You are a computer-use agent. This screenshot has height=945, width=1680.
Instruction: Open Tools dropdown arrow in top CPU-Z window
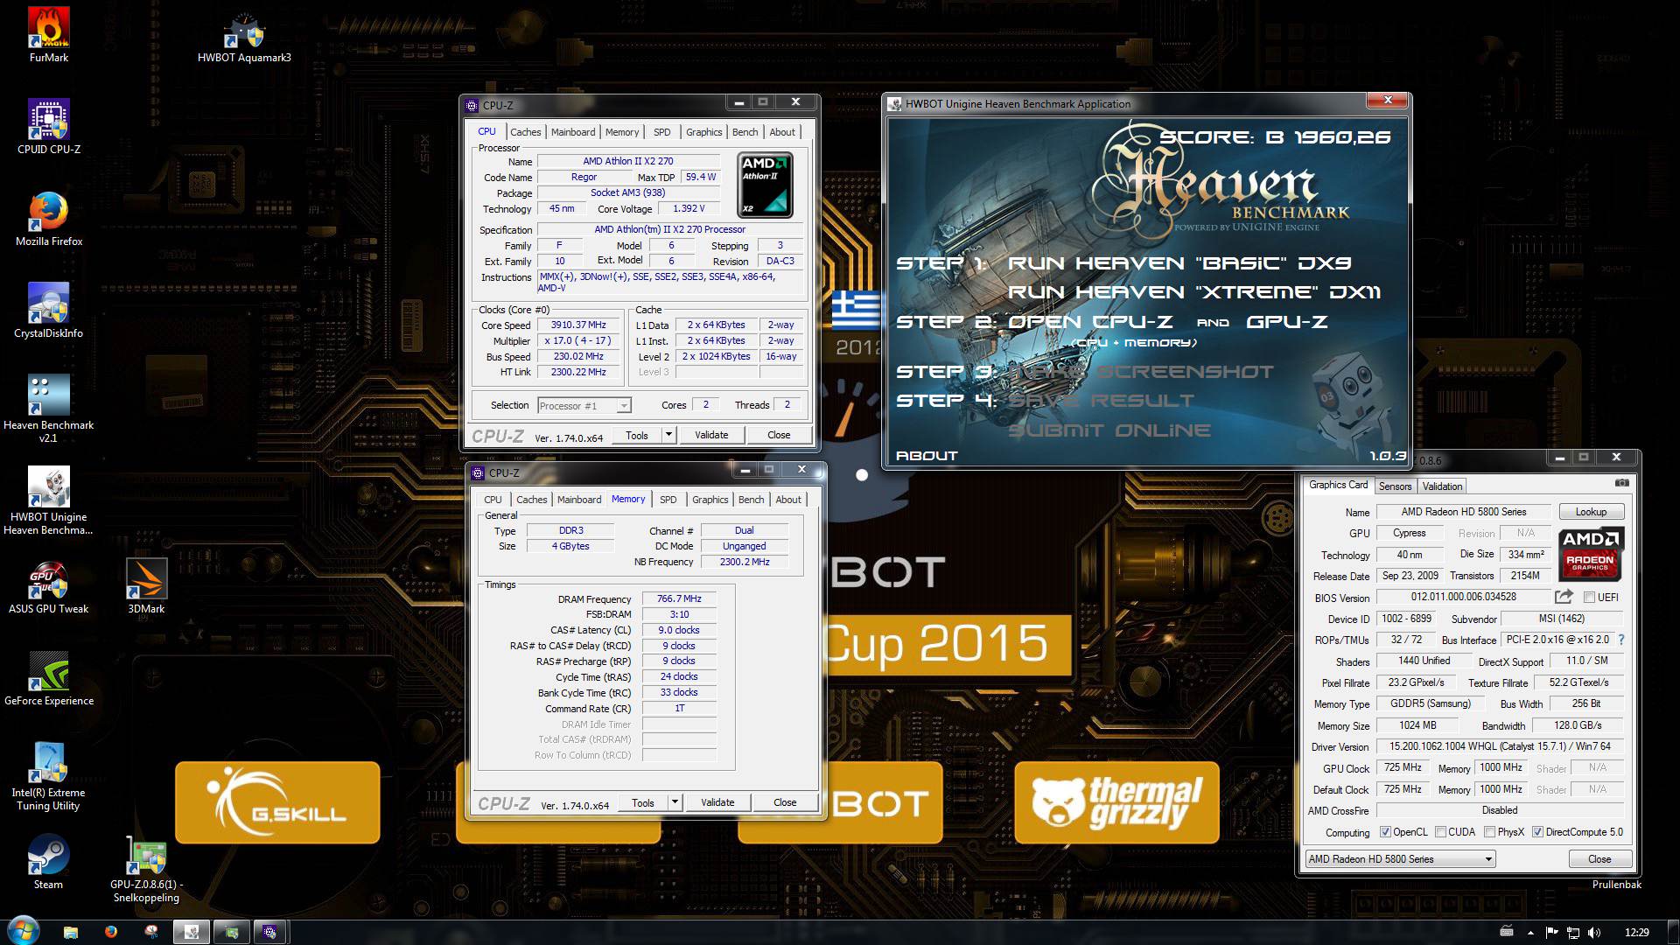(668, 435)
